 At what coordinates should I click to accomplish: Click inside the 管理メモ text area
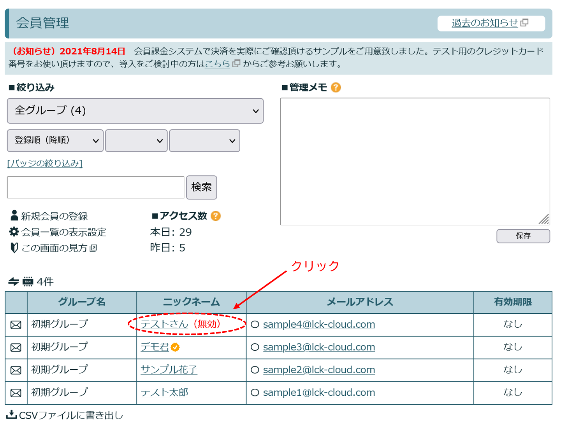tap(415, 161)
